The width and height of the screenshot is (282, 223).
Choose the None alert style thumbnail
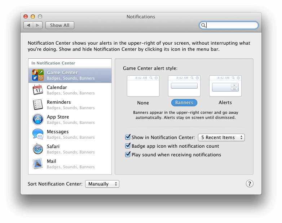143,86
